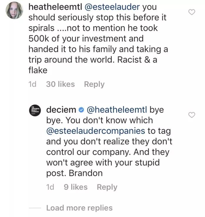The width and height of the screenshot is (205, 217).
Task: Open the deciem username link
Action: click(x=61, y=110)
